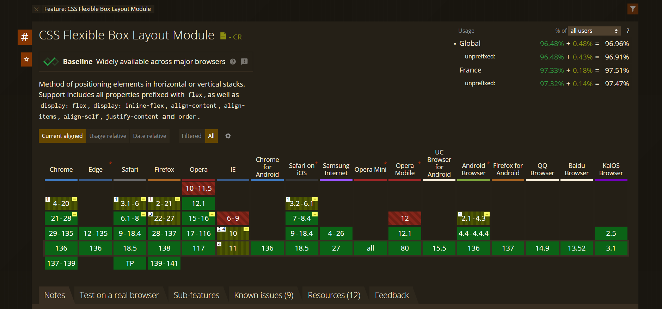Expand Chrome version 136 cell details
Image resolution: width=662 pixels, height=309 pixels.
click(61, 248)
